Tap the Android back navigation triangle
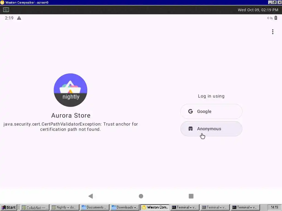 tap(91, 196)
